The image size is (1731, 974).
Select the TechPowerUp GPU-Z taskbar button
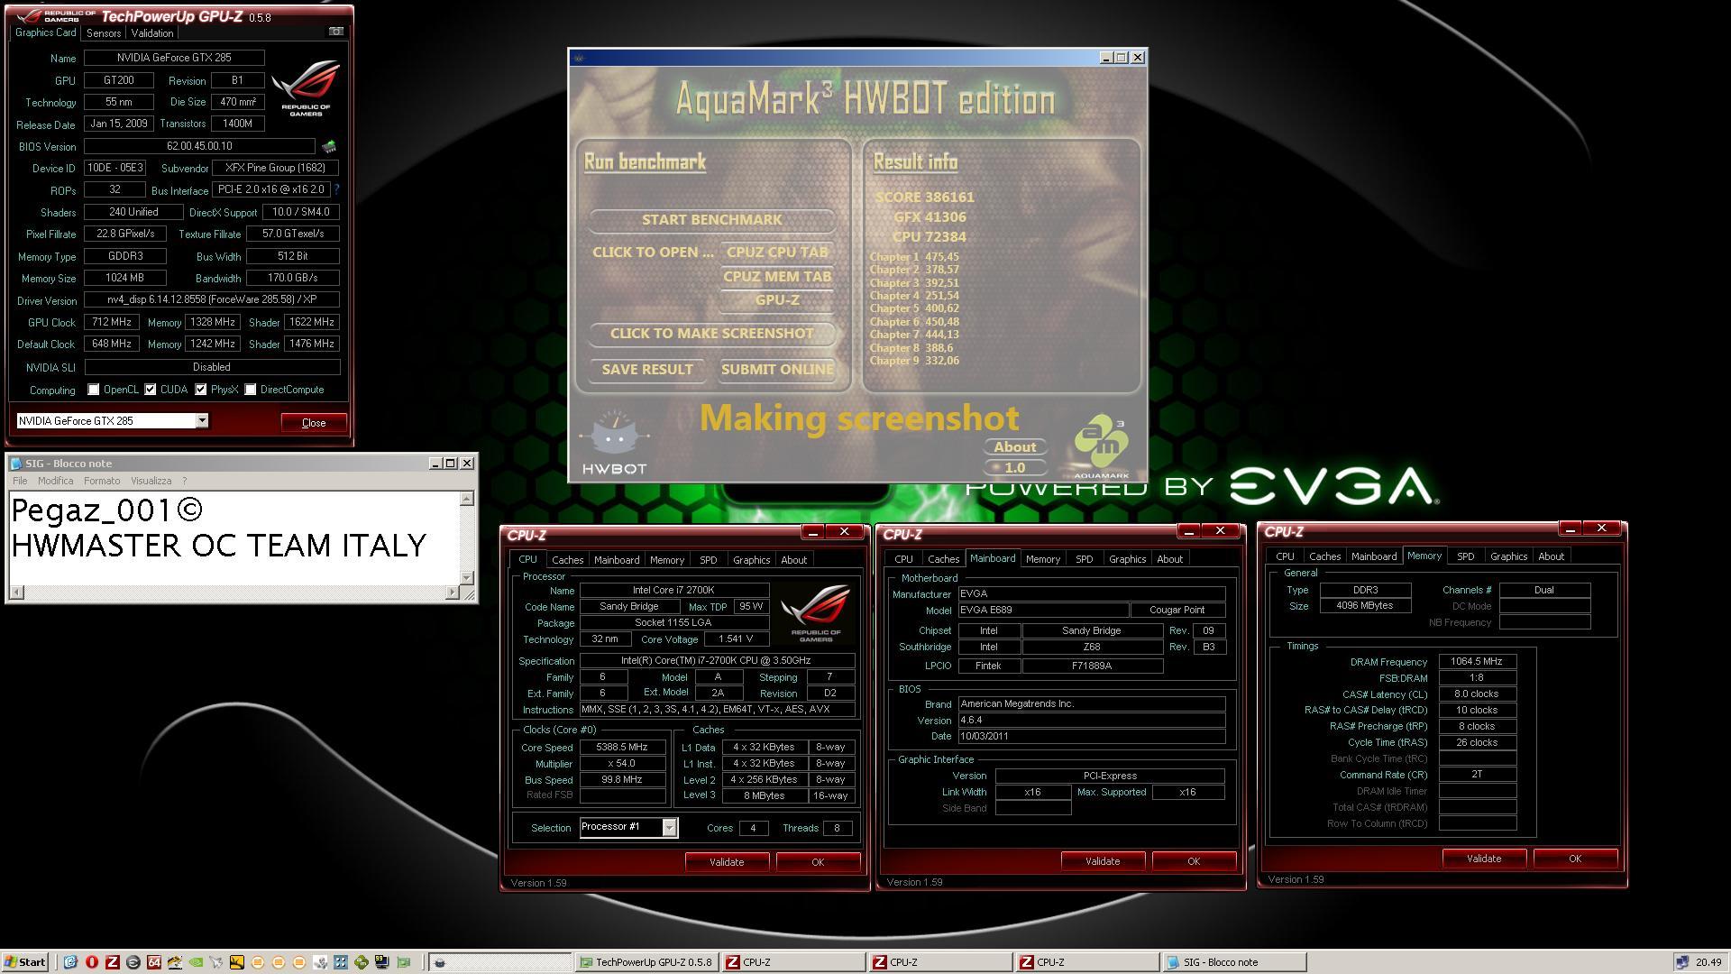pos(646,962)
